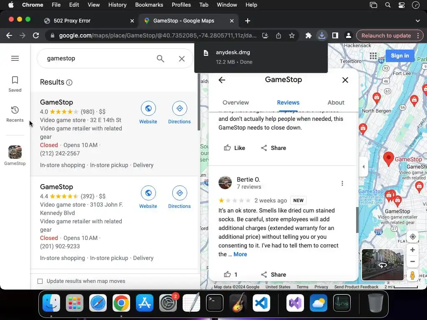Viewport: 427px width, 320px height.
Task: Click the reviews panel scrollbar
Action: click(x=357, y=220)
